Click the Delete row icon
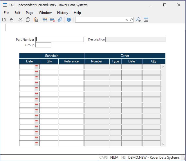Image resolution: width=186 pixels, height=161 pixels. [52, 20]
